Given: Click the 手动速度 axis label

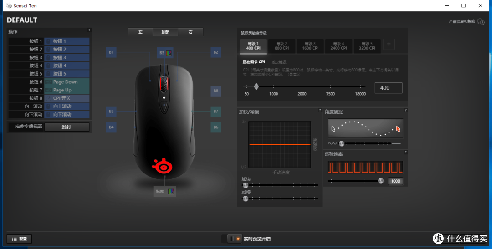Looking at the screenshot, I should pos(281,172).
